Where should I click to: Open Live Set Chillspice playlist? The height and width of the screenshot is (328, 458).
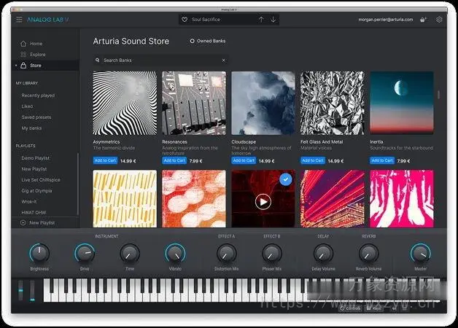click(41, 180)
